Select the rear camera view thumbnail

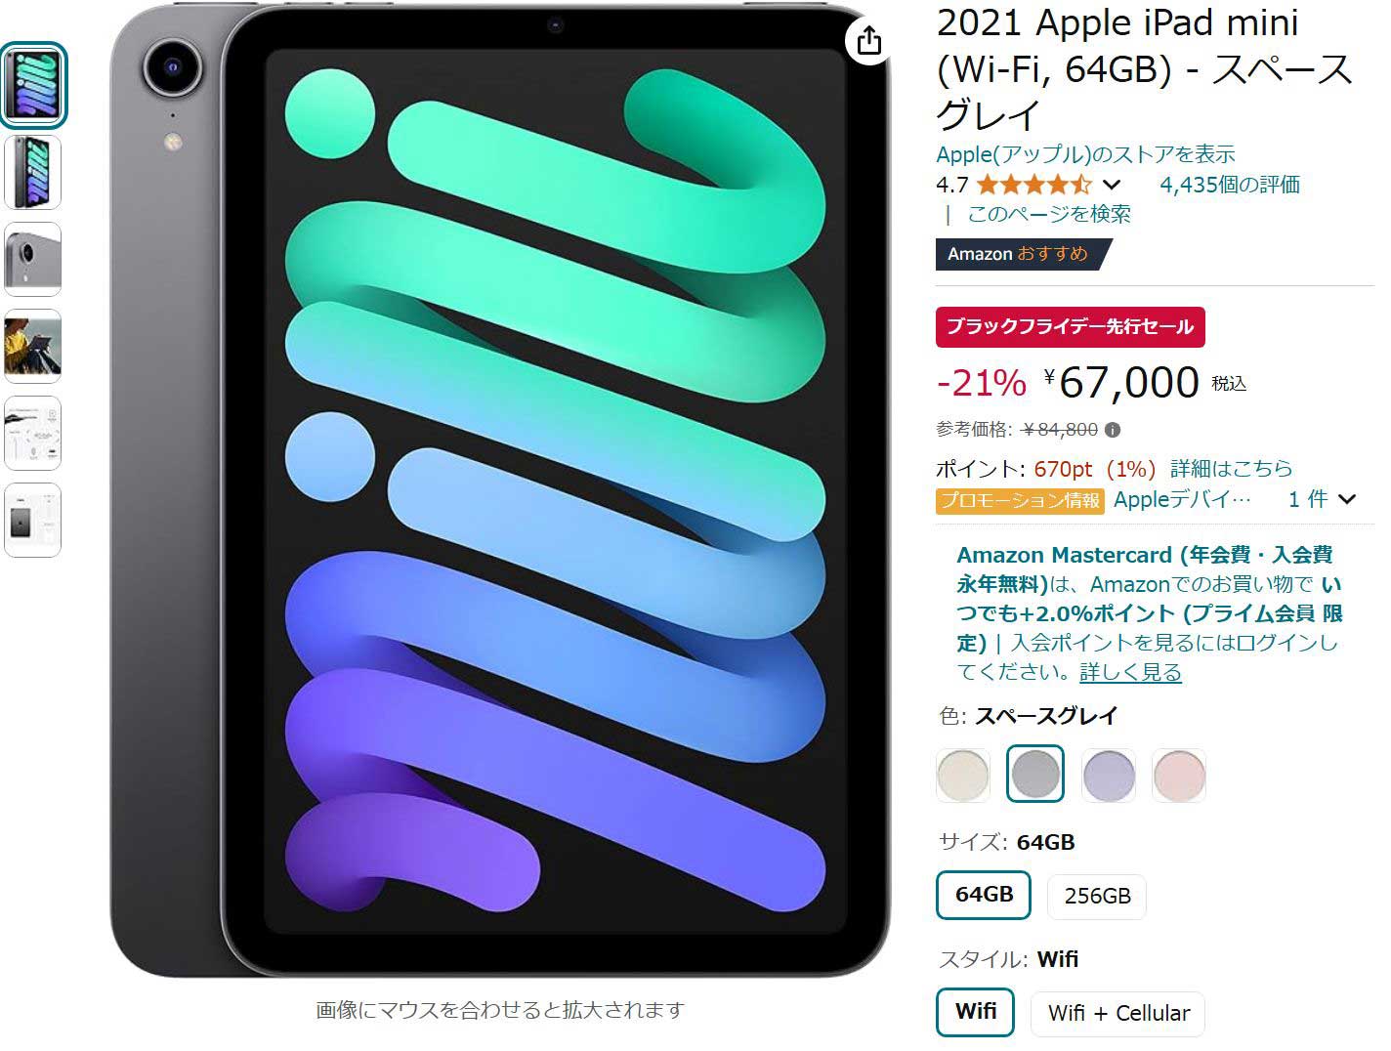[x=32, y=261]
